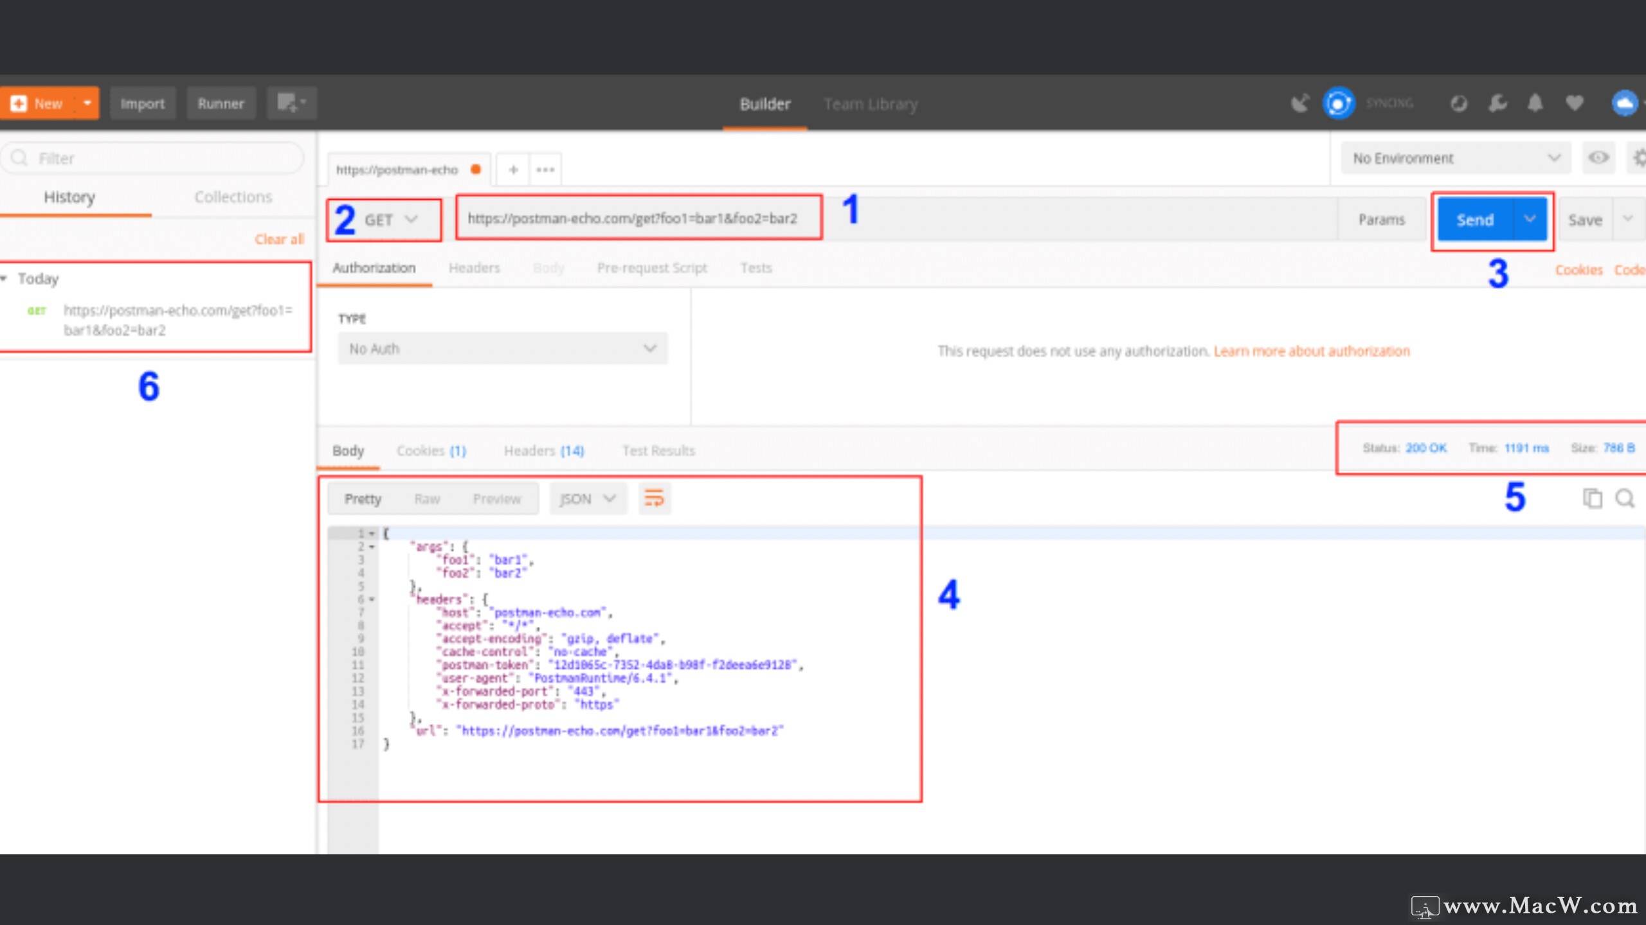This screenshot has width=1646, height=925.
Task: Select the response Body tab
Action: pos(348,450)
